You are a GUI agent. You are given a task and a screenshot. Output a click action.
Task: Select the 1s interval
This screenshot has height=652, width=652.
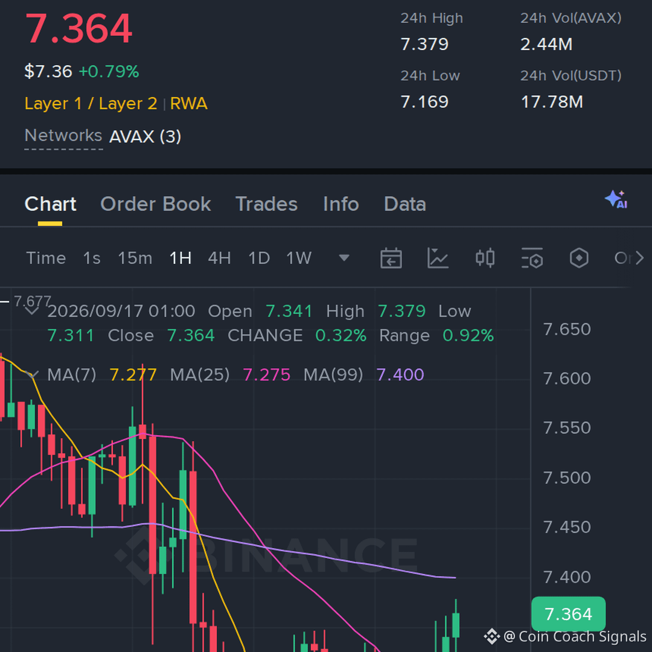(92, 258)
